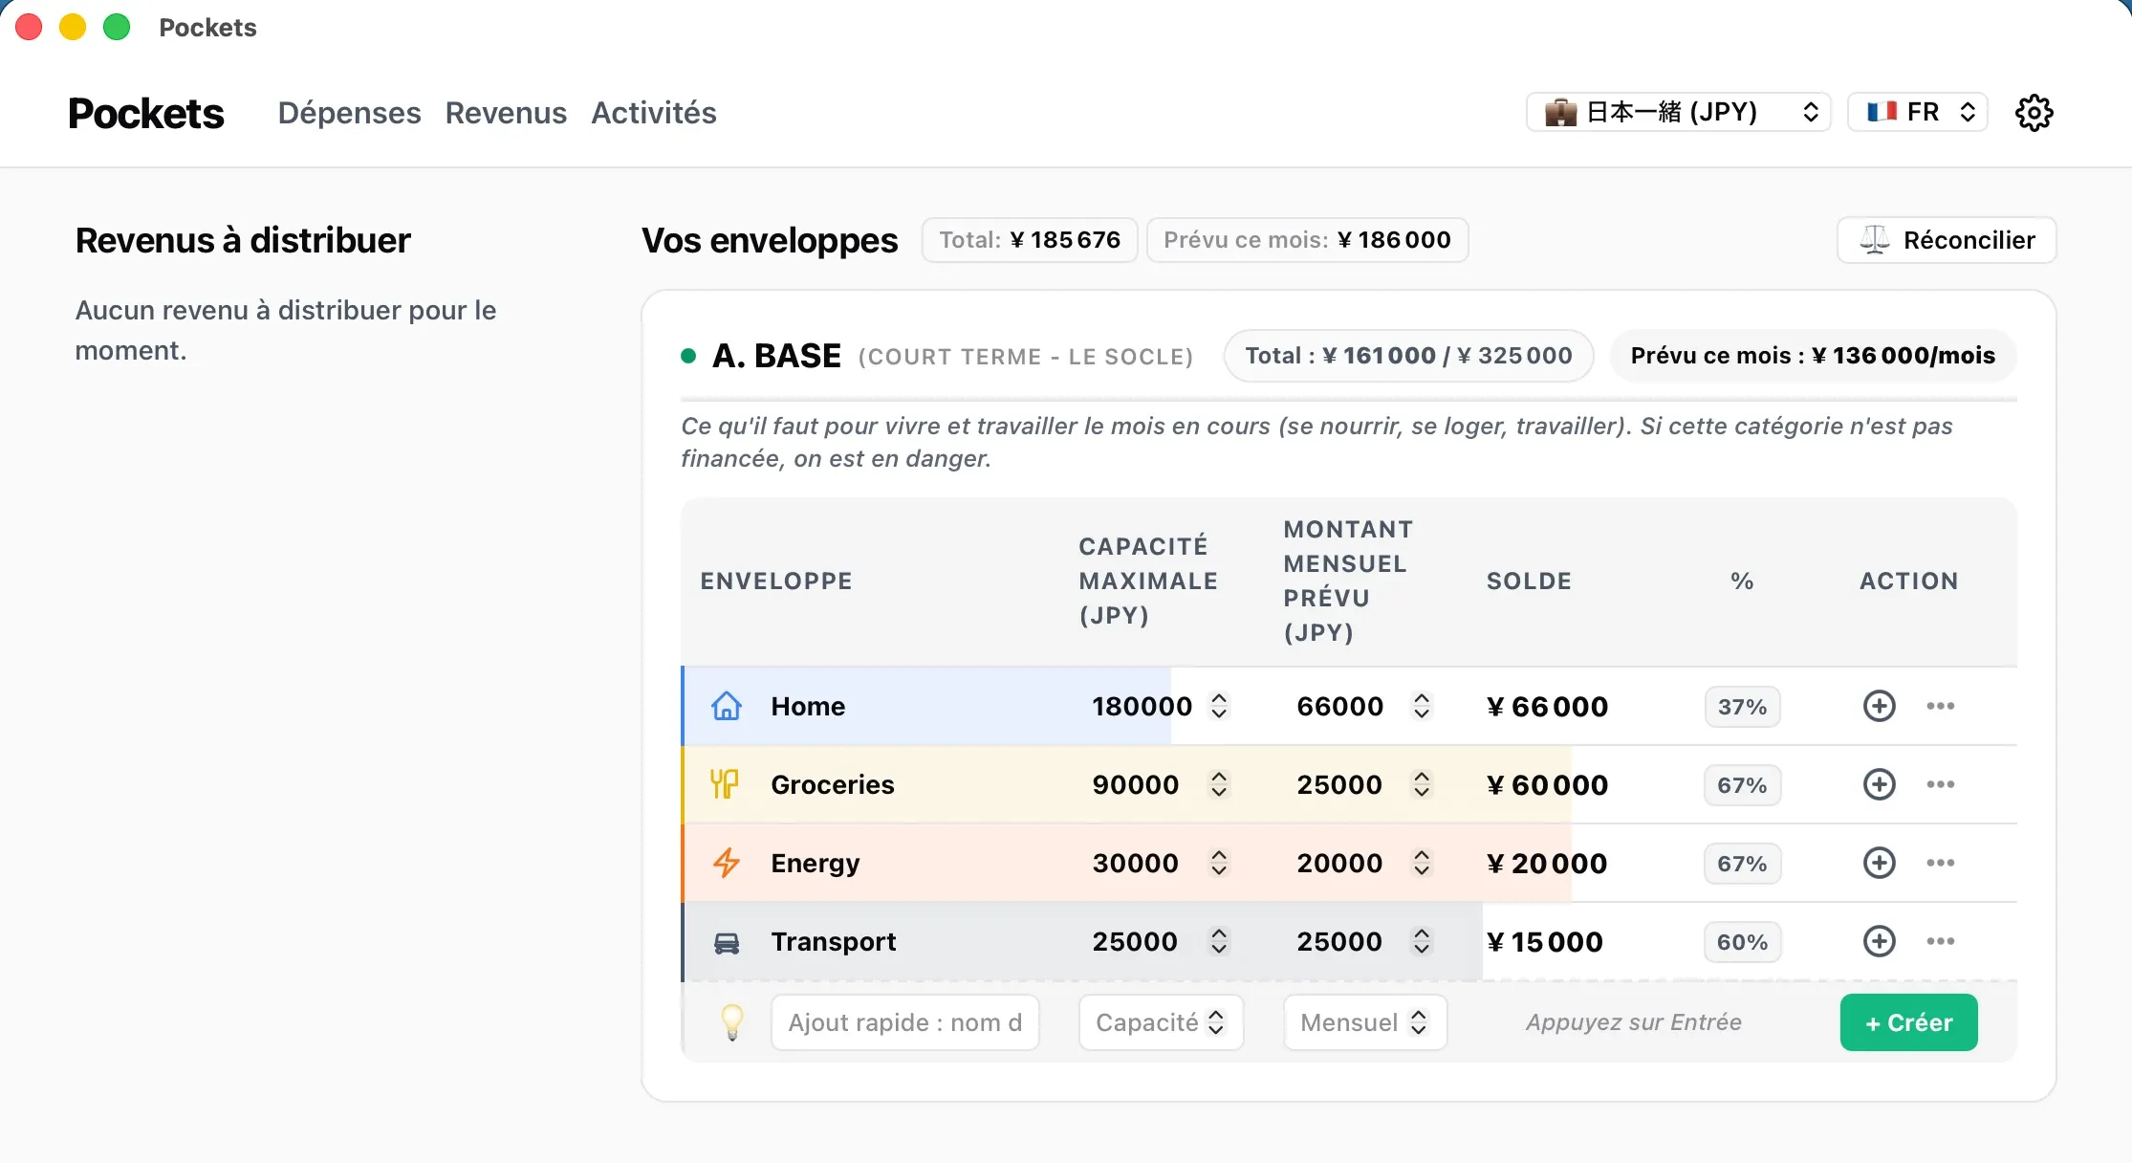Click the Pockets logo
Screen dimensions: 2132x1163
coord(146,113)
